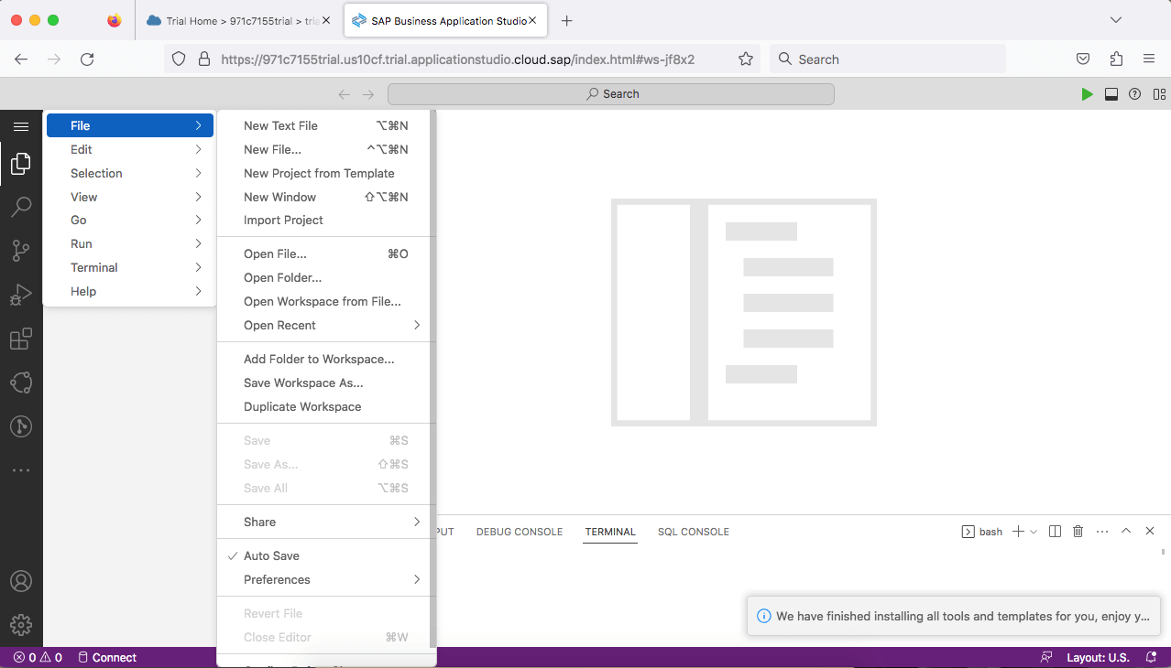Screen dimensions: 1171x668
Task: Click the hamburger application menu icon
Action: coord(21,126)
